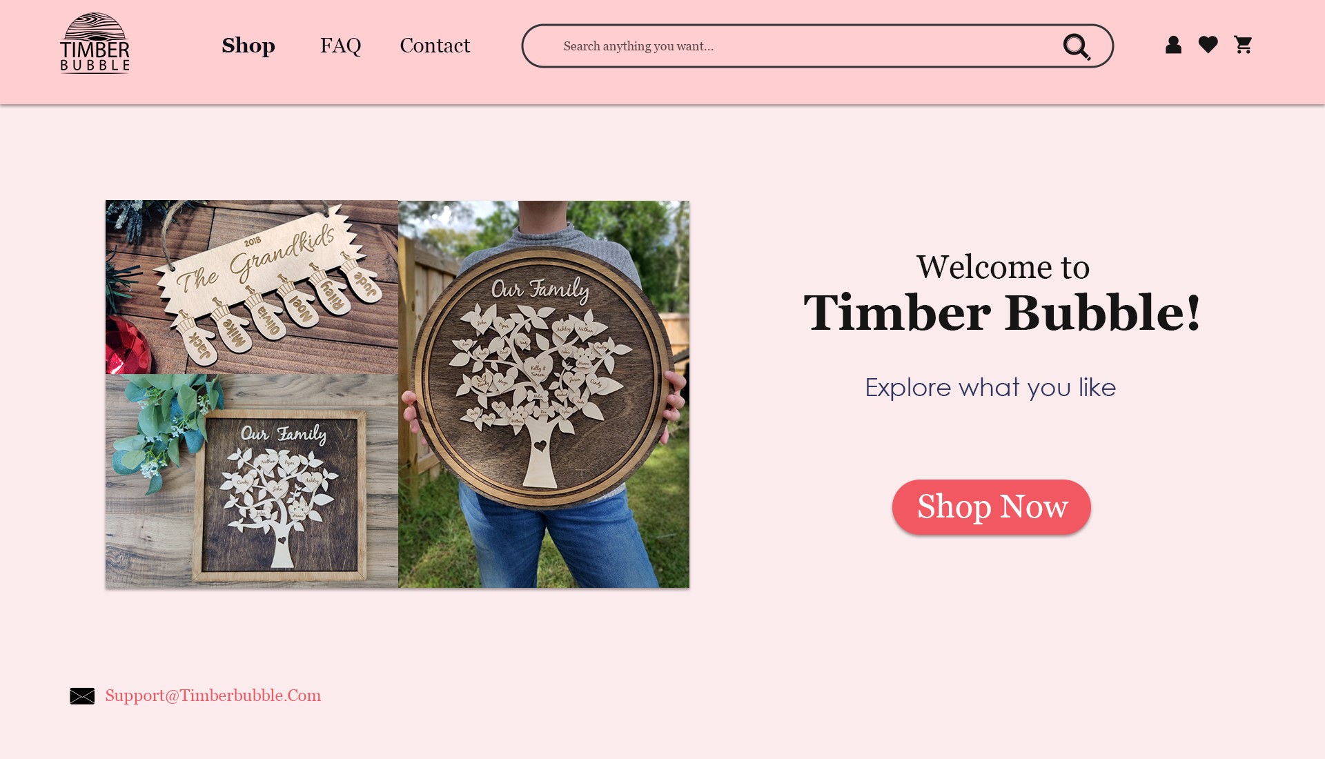Click the Shop Now button
Viewport: 1325px width, 759px height.
point(992,507)
